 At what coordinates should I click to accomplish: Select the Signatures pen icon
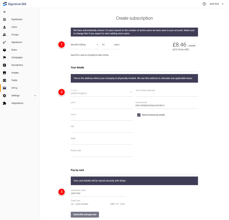[4, 42]
